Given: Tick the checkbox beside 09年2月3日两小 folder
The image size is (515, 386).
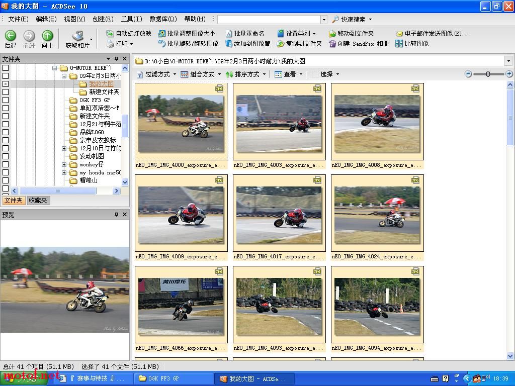Looking at the screenshot, I should pos(6,76).
